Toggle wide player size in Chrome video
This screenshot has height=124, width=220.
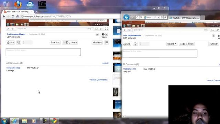(x=96, y=29)
